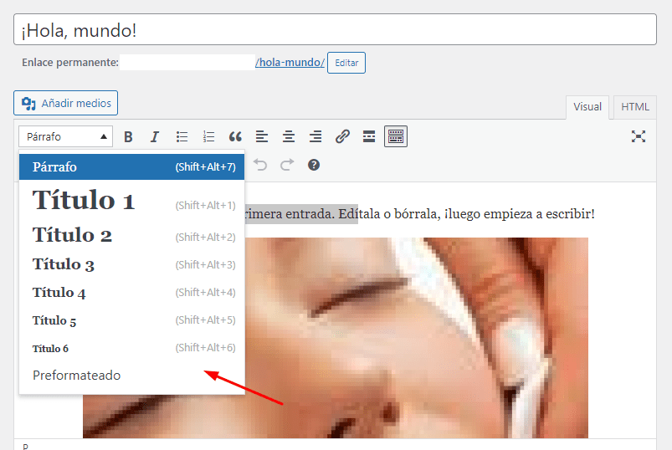Insert or edit link
Viewport: 672px width, 450px height.
coord(342,136)
